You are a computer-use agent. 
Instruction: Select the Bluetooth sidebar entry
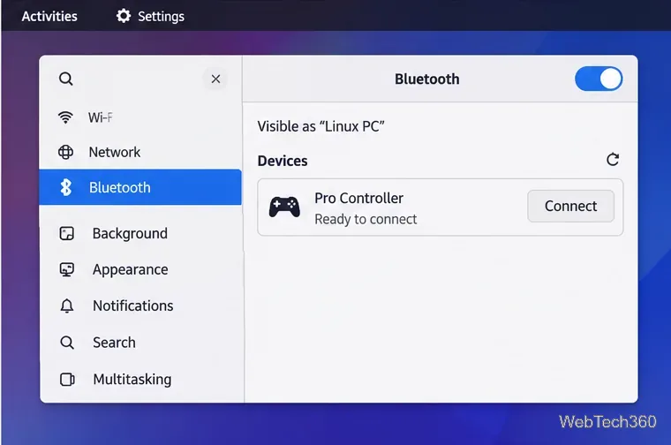pos(140,187)
